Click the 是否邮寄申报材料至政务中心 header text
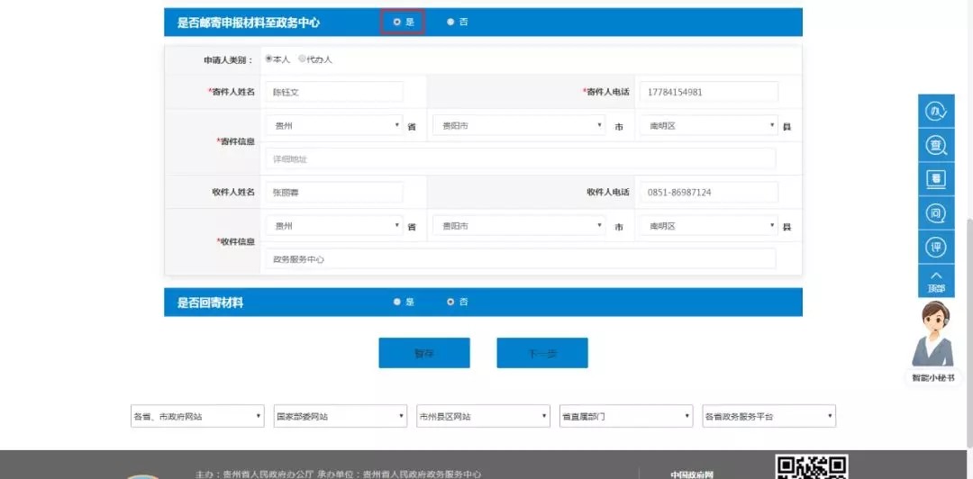973x479 pixels. 249,23
